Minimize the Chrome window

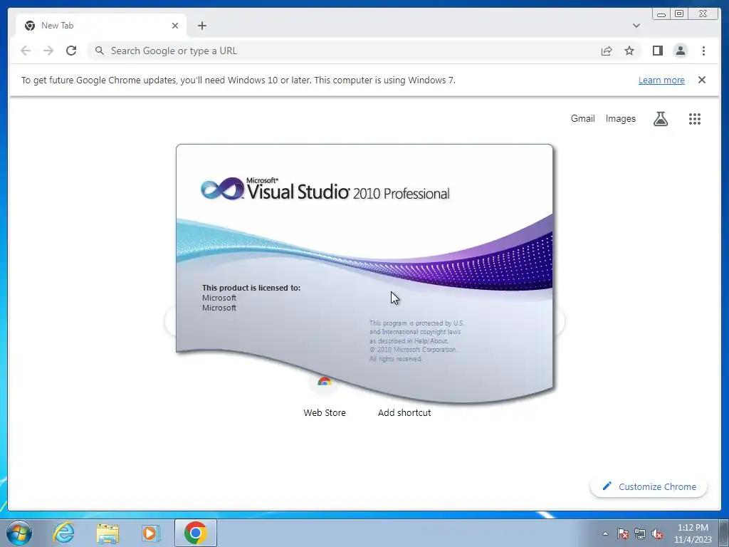661,14
